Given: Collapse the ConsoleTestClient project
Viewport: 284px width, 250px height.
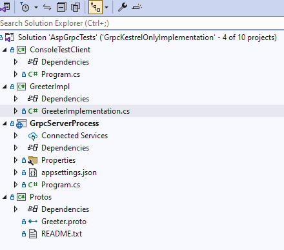Looking at the screenshot, I should click(5, 50).
